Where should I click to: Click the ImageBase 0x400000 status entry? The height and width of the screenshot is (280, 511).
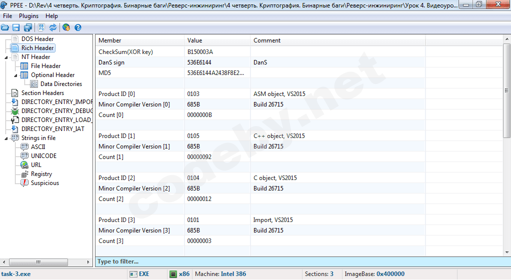[374, 274]
